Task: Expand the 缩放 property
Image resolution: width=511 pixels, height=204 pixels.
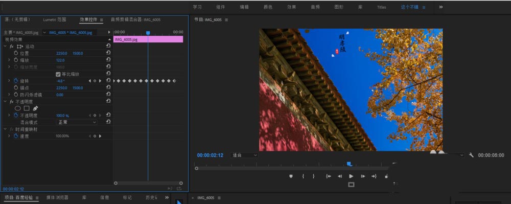Action: (9, 60)
